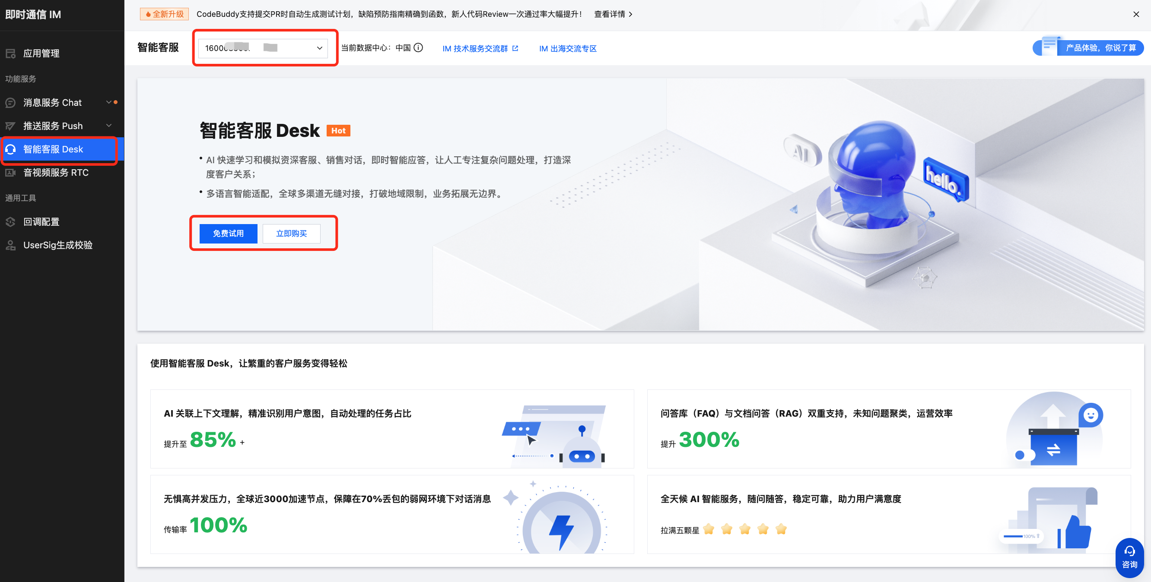Screen dimensions: 1151x582
Task: Click the 立即购买 button
Action: (x=291, y=233)
